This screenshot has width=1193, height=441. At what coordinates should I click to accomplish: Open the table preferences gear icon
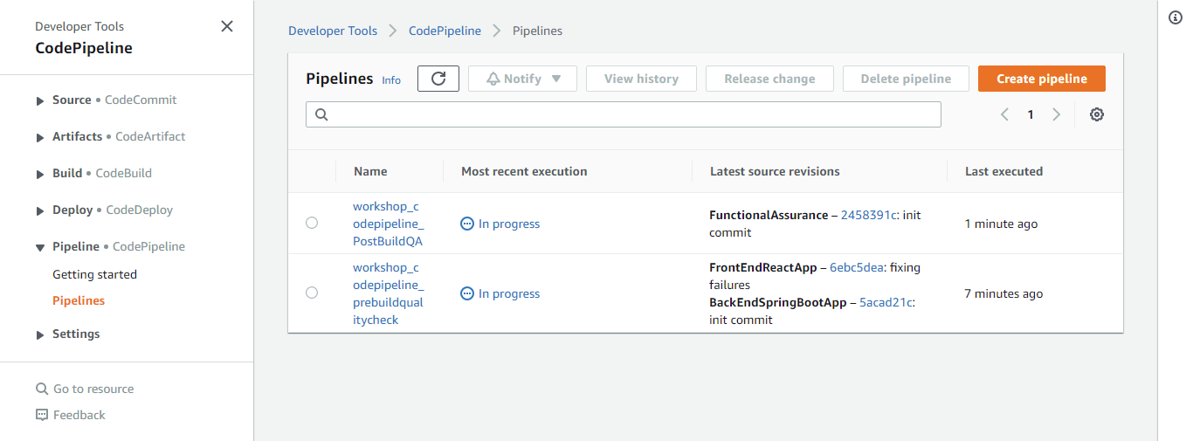click(1097, 114)
